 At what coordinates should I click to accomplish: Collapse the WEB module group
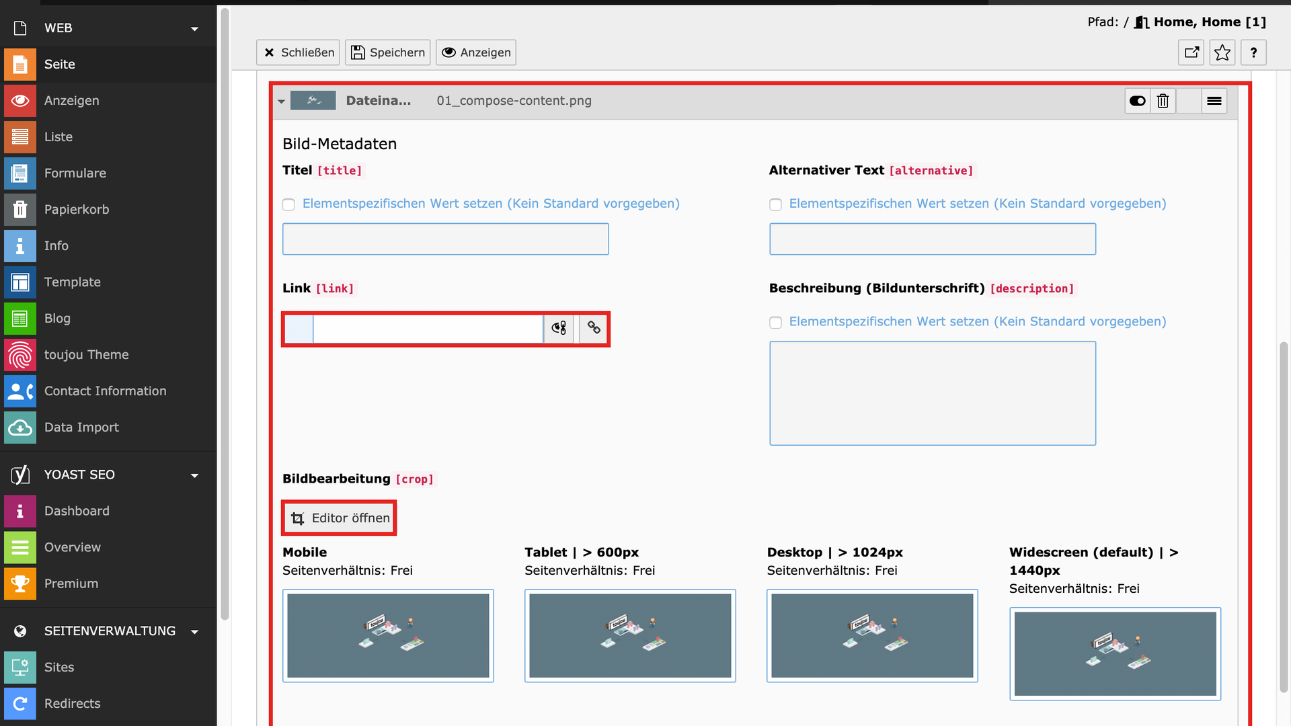point(194,28)
